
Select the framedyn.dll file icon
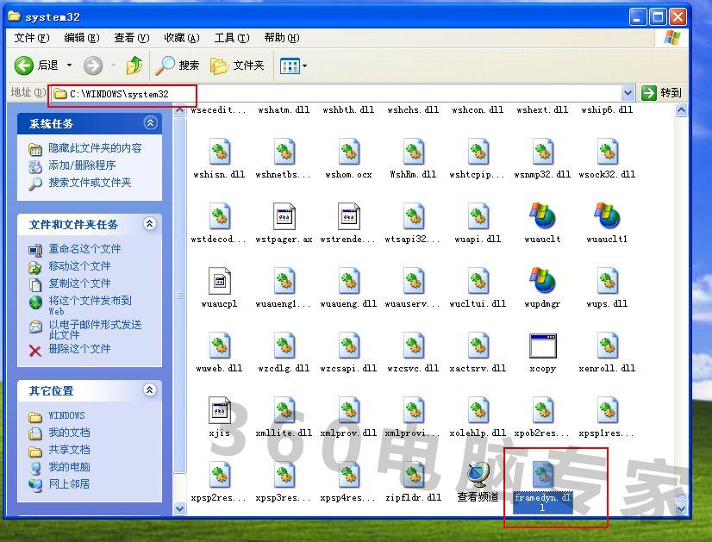pyautogui.click(x=543, y=475)
